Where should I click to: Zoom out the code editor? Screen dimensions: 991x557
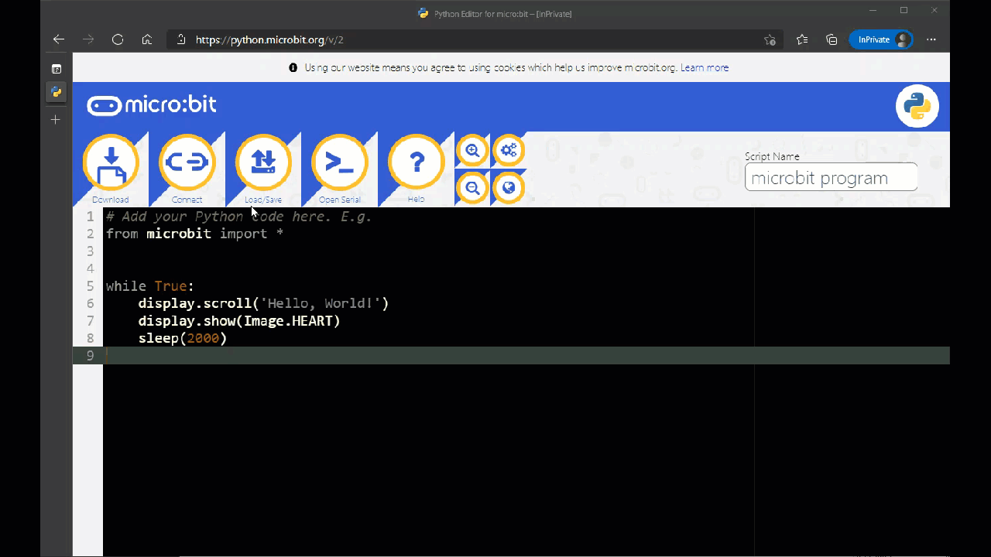pyautogui.click(x=472, y=188)
